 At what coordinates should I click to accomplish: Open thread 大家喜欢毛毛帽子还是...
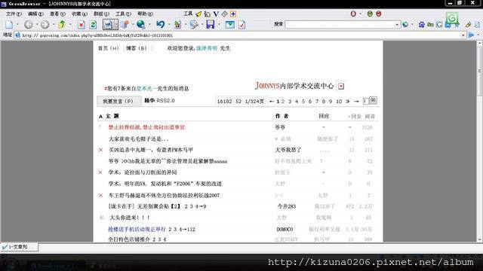click(139, 139)
